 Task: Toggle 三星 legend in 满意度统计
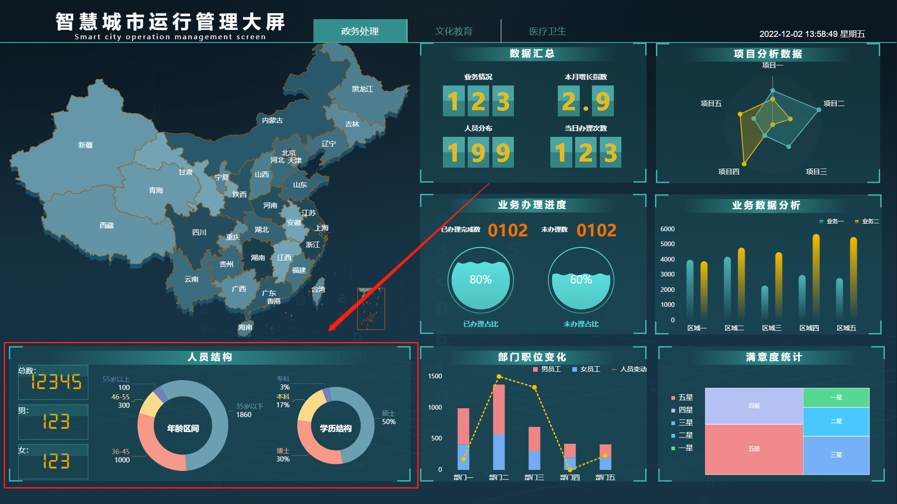point(682,423)
